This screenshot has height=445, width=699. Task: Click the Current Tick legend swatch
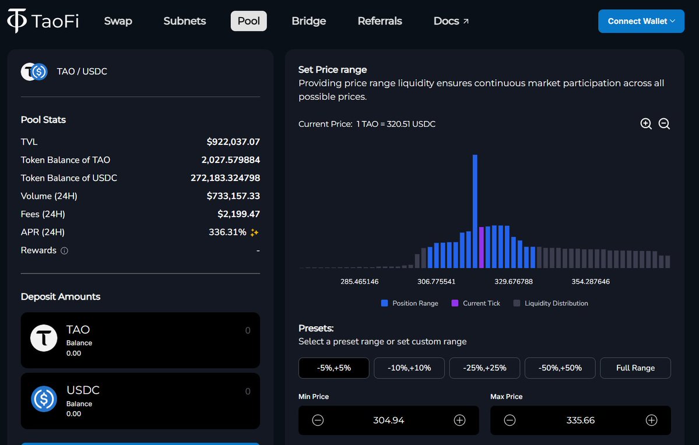pyautogui.click(x=455, y=303)
